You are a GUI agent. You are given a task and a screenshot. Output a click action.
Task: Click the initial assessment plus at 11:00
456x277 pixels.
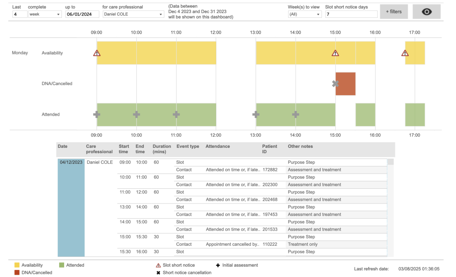tap(176, 114)
